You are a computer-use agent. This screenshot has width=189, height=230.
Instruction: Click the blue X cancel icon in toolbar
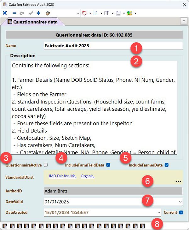[5, 13]
